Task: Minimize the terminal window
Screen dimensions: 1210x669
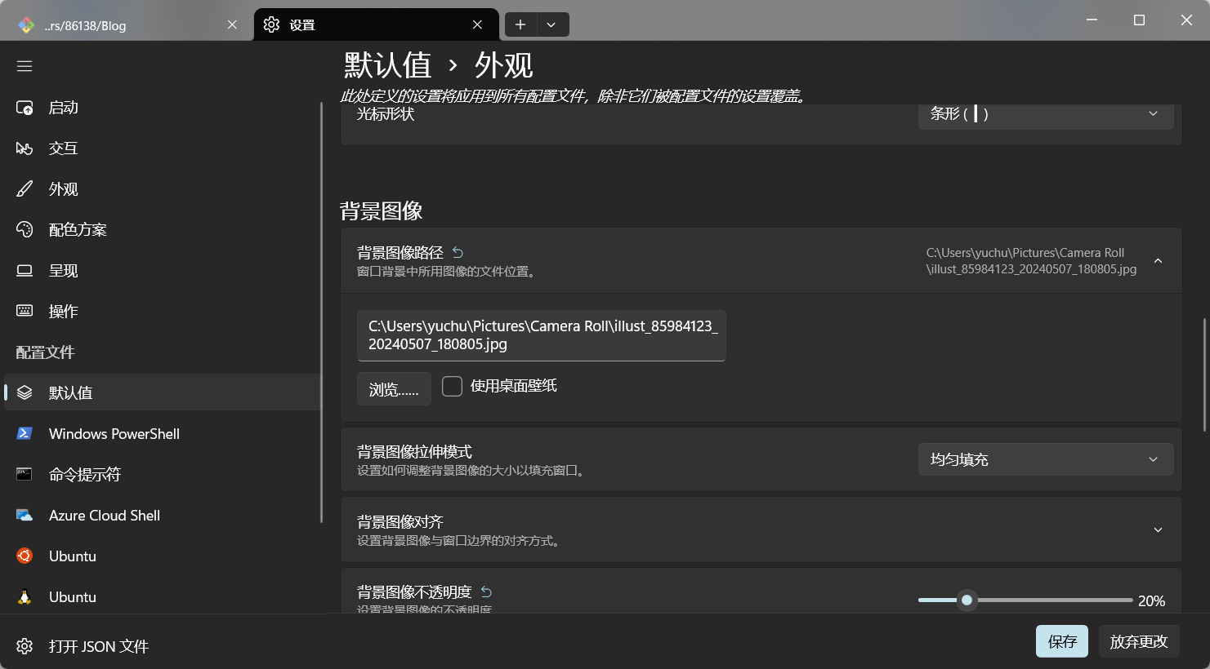Action: pos(1092,20)
